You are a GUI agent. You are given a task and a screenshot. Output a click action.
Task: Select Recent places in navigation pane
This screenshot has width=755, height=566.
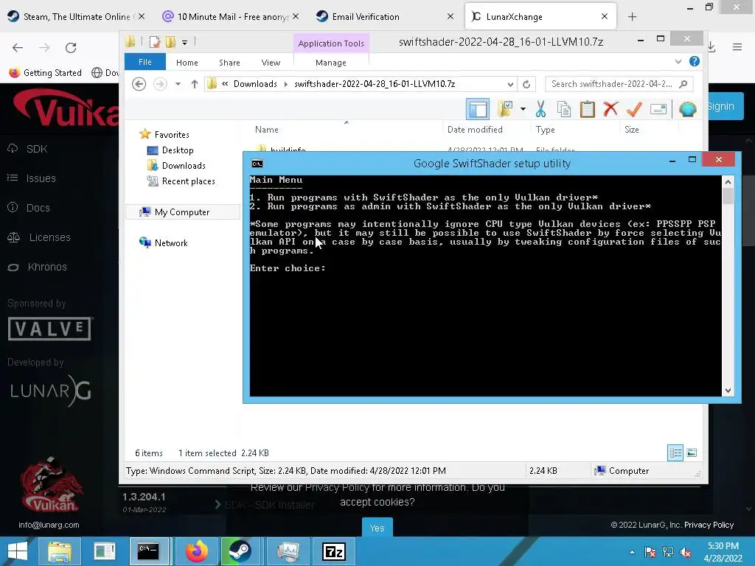(x=181, y=181)
